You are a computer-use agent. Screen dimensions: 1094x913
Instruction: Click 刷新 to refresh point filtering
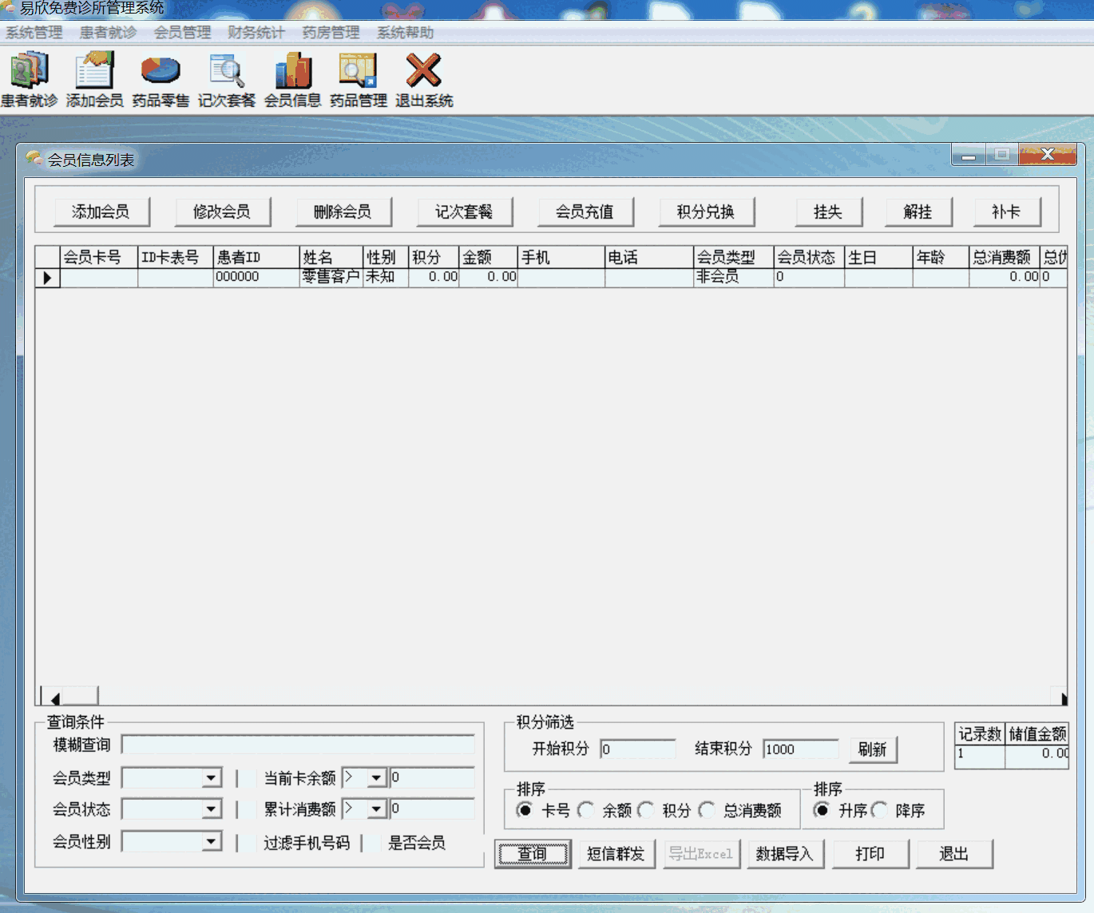[x=873, y=749]
